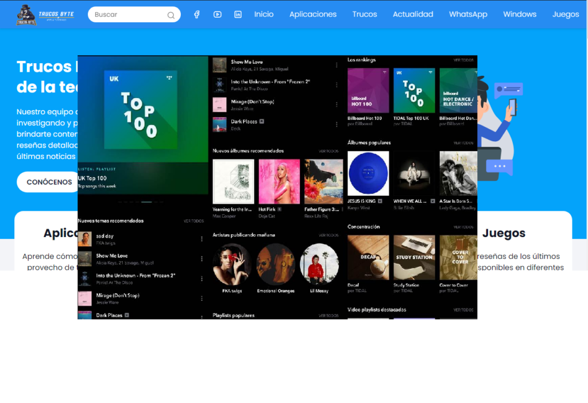Open the Cover to Cover playlist cover
Viewport: 588px width, 403px height.
pyautogui.click(x=458, y=257)
